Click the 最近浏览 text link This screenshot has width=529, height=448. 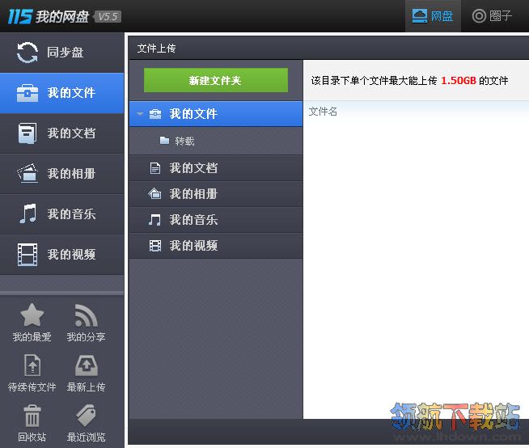[x=86, y=437]
